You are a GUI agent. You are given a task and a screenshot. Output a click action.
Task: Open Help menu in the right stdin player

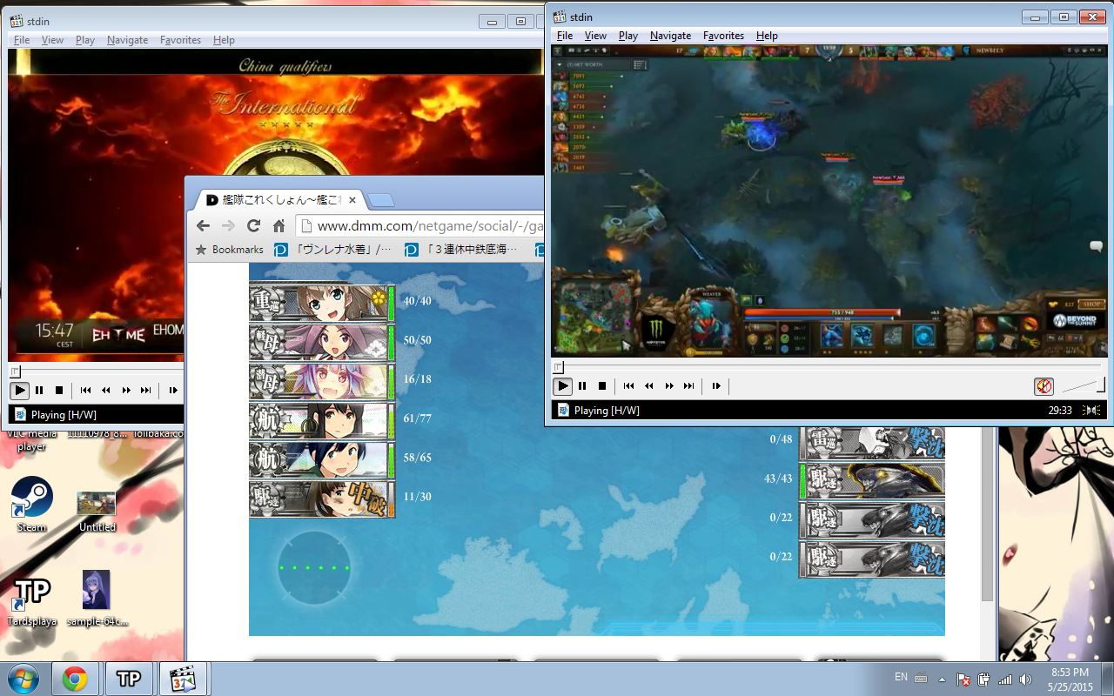point(767,36)
